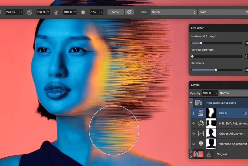Click the layer Opacity 100 % field
The image size is (248, 166).
[x=208, y=93]
